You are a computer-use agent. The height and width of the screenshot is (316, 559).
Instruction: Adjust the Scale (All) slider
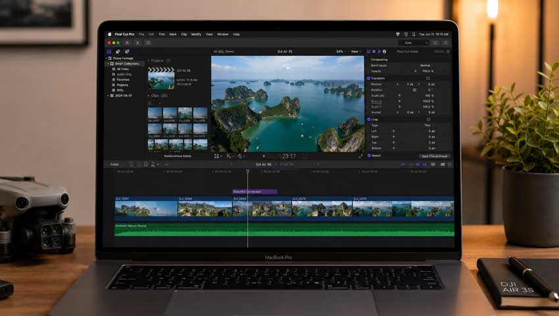[399, 95]
